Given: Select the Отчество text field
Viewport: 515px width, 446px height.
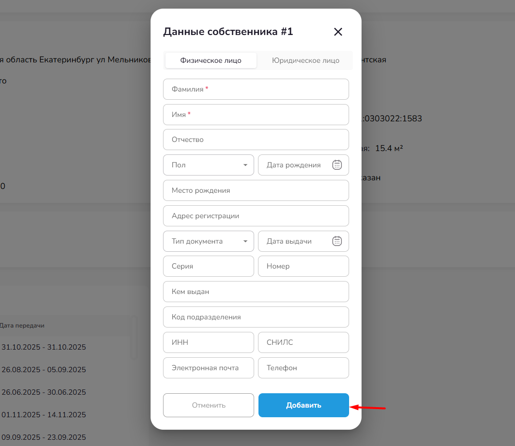Looking at the screenshot, I should [x=256, y=140].
